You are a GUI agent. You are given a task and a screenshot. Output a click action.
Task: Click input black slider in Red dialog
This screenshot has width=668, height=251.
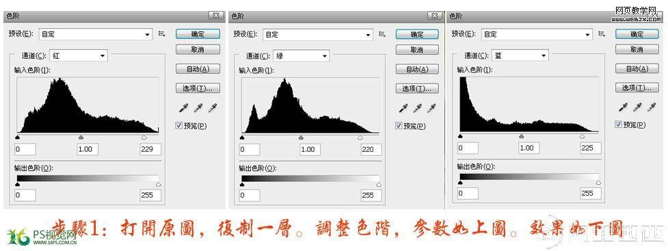coord(18,137)
